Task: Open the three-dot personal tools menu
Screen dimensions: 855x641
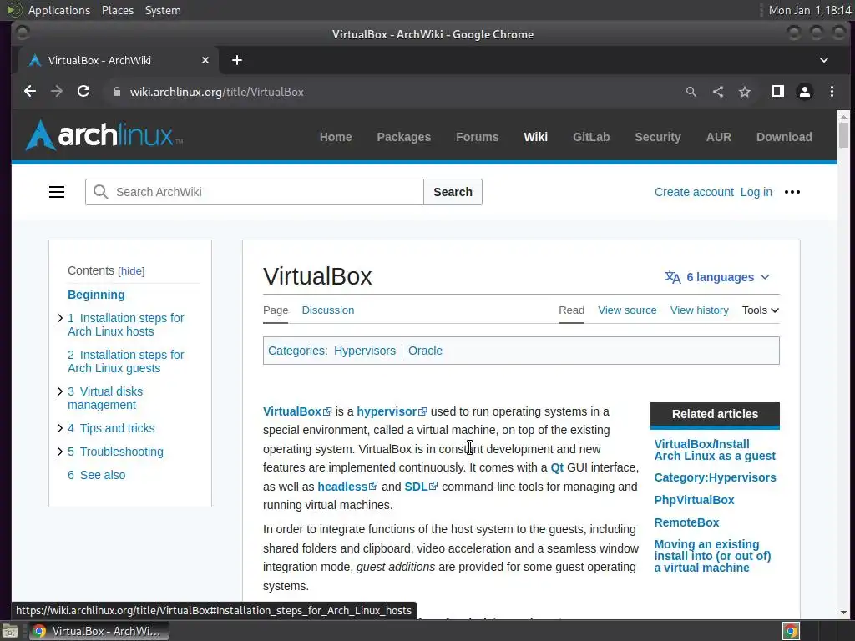Action: 792,192
